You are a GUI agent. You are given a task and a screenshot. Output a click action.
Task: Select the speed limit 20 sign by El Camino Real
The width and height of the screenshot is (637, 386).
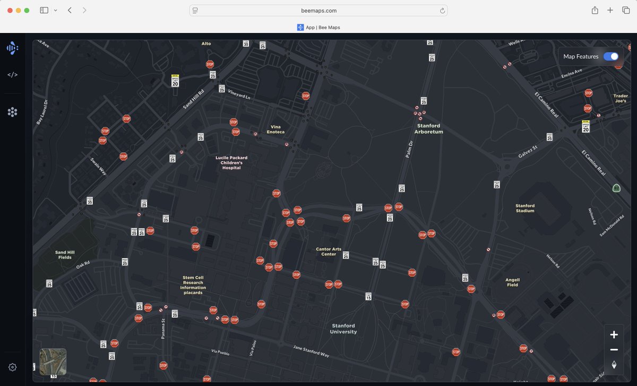[x=586, y=126]
